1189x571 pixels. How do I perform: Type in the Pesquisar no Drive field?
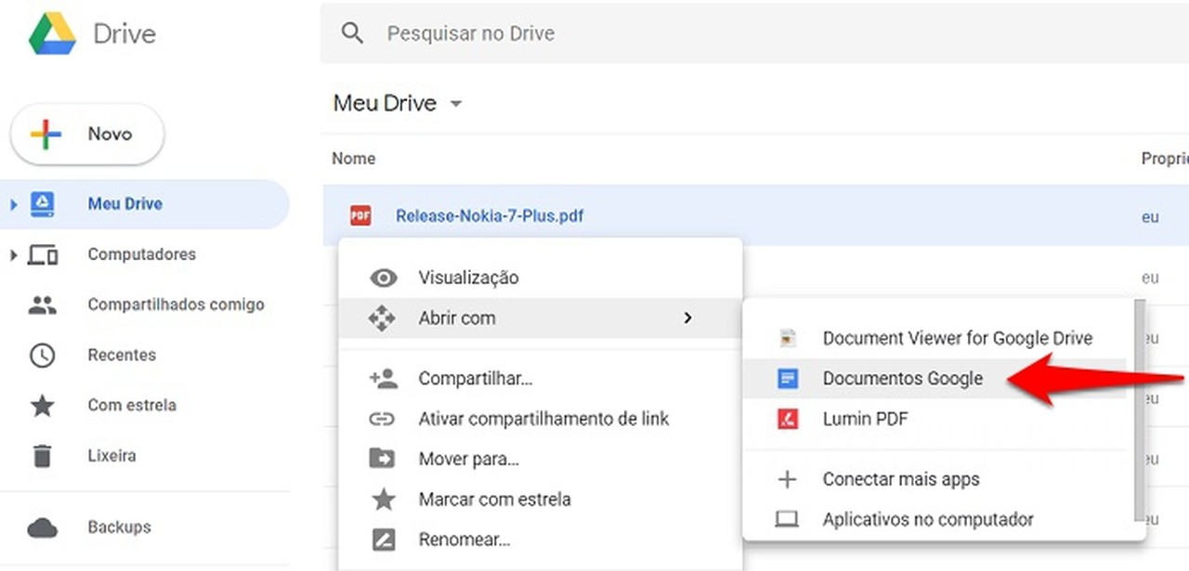click(725, 33)
